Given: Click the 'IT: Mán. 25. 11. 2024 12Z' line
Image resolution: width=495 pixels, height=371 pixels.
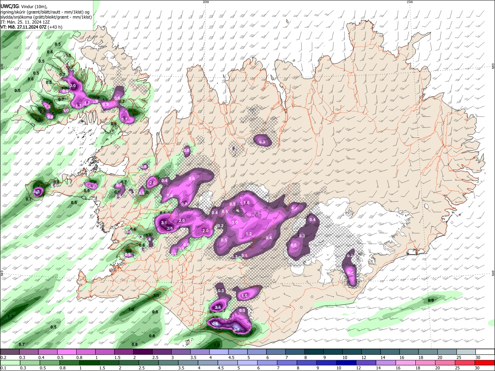Looking at the screenshot, I should (25, 22).
